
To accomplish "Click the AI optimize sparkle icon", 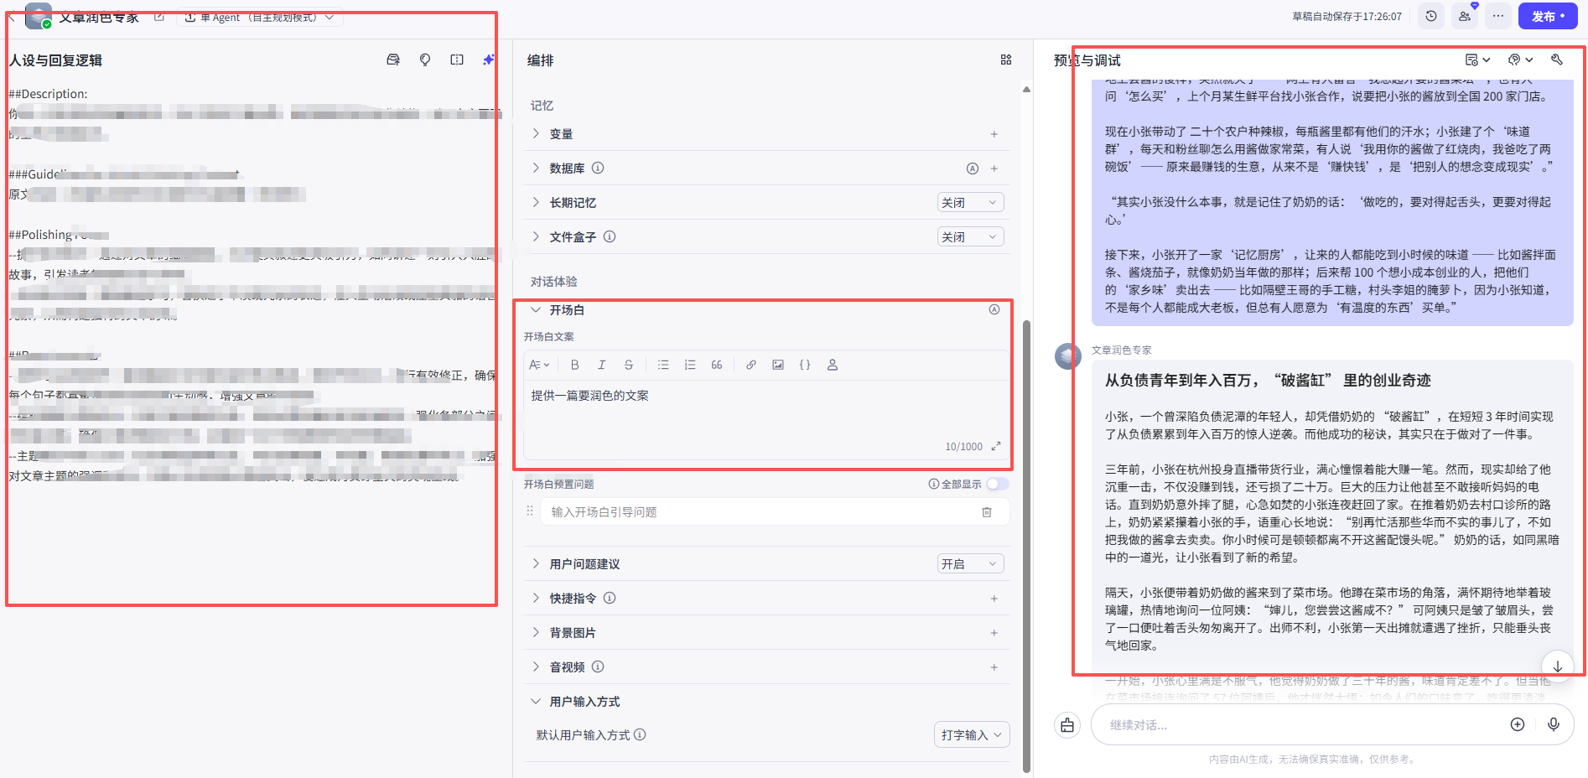I will pos(488,60).
